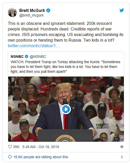Image resolution: width=130 pixels, height=163 pixels.
Task: Click the speech bubble reply icon
Action: coord(10,157)
